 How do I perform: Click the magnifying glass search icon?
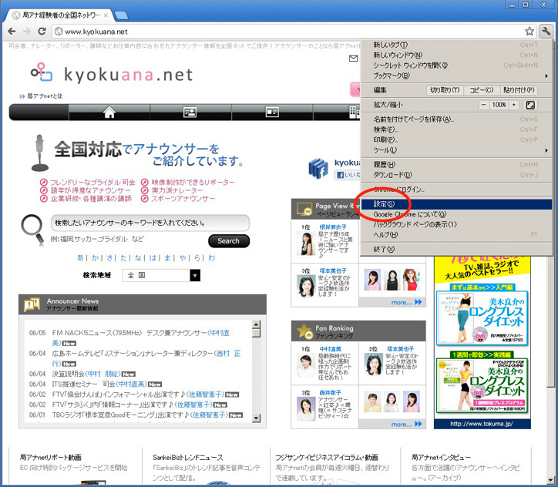click(x=32, y=229)
